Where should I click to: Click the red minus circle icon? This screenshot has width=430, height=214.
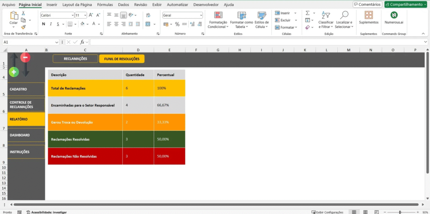pos(26,57)
